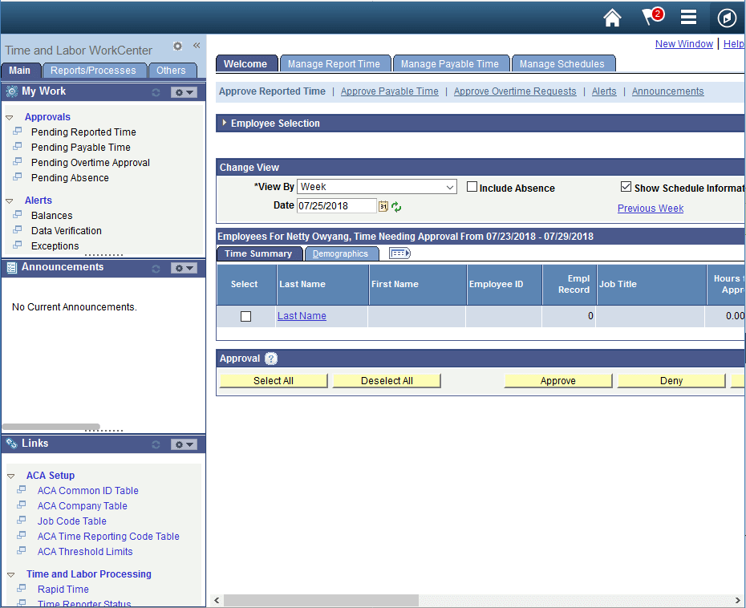Open the NavBar compass icon
This screenshot has height=608, width=746.
coord(727,18)
